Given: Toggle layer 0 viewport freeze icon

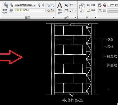Looking at the screenshot, I should pos(21,10).
